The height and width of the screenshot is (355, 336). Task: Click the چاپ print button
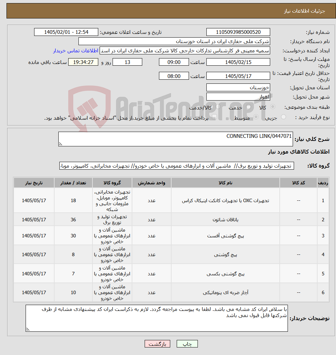[187, 344]
